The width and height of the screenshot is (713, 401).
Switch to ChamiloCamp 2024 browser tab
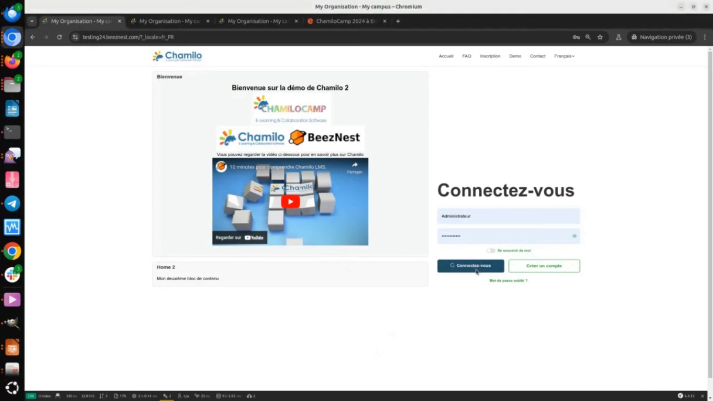347,21
